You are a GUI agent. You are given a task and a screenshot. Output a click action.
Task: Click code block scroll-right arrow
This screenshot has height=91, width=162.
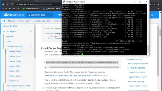pyautogui.click(x=120, y=67)
